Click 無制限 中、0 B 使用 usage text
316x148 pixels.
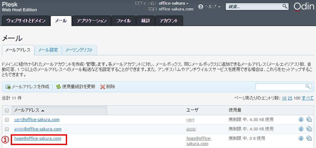(247, 138)
